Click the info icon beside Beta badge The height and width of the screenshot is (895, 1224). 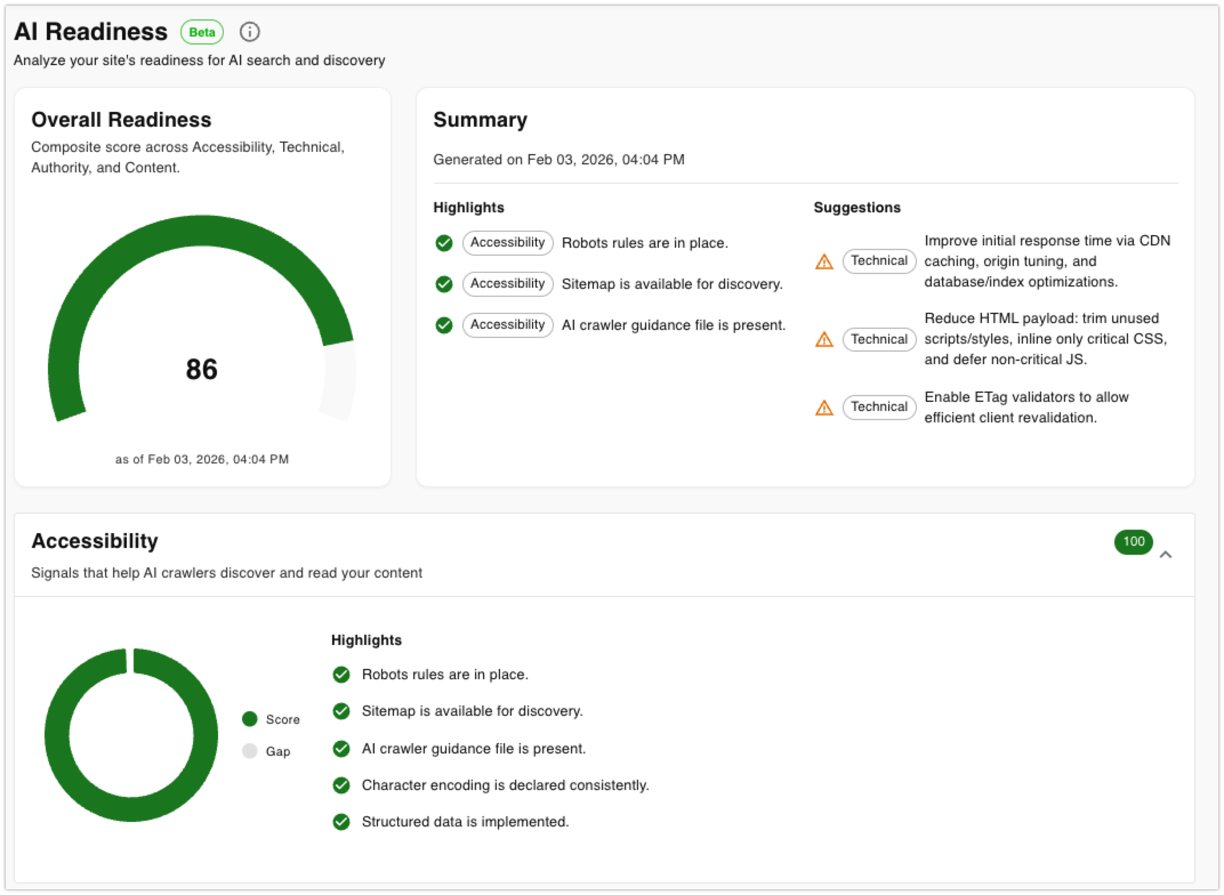pyautogui.click(x=249, y=32)
